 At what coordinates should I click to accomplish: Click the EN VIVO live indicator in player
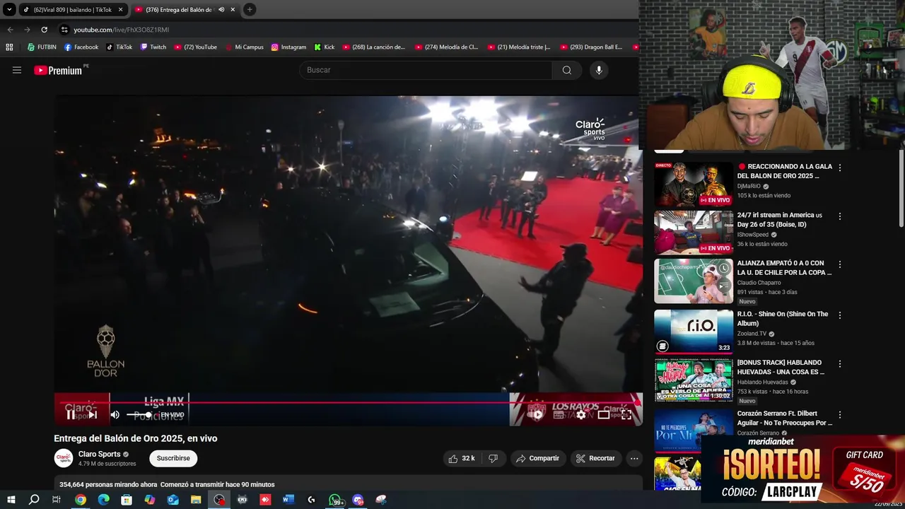[x=172, y=415]
